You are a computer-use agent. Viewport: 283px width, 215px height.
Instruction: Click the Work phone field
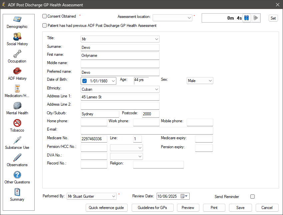(146, 122)
